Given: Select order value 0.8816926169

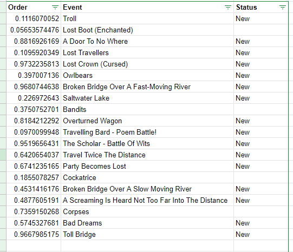Looking at the screenshot, I should tap(34, 42).
